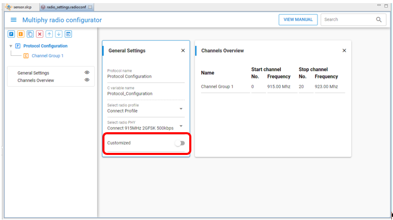The image size is (393, 220).
Task: Click the move down arrow icon
Action: tap(58, 34)
